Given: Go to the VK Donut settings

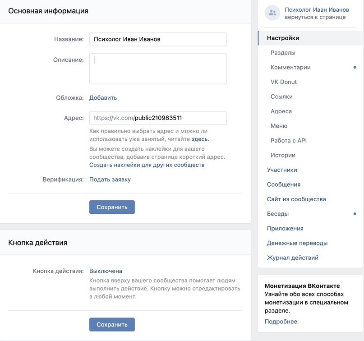Looking at the screenshot, I should (x=283, y=82).
